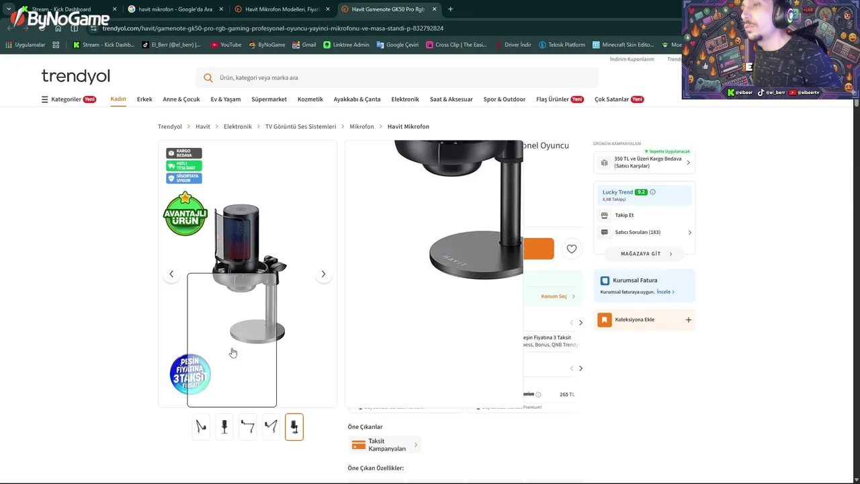Click the İncele link under Kurumsal Fatura

[x=665, y=292]
